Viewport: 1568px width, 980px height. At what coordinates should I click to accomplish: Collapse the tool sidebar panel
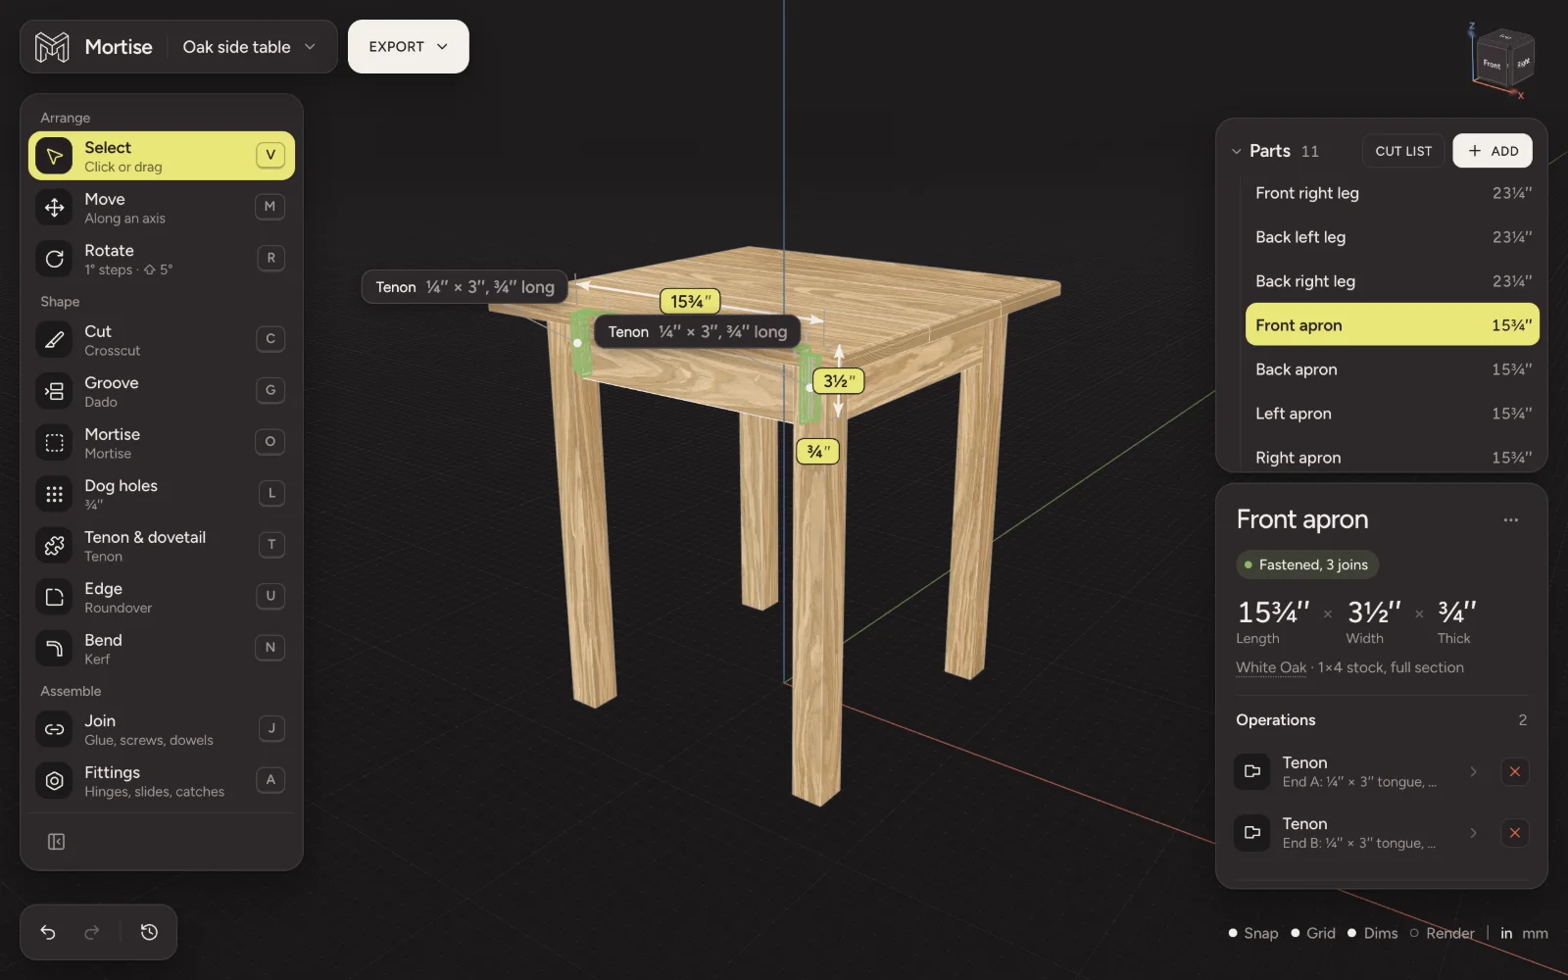[56, 842]
